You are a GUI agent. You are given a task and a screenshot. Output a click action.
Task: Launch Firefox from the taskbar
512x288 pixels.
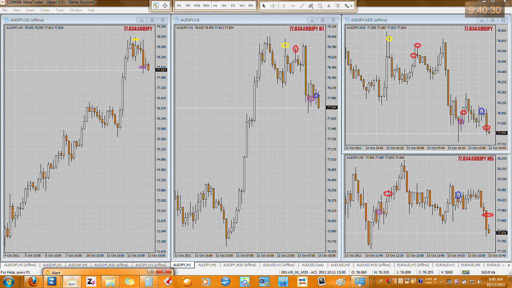33,282
